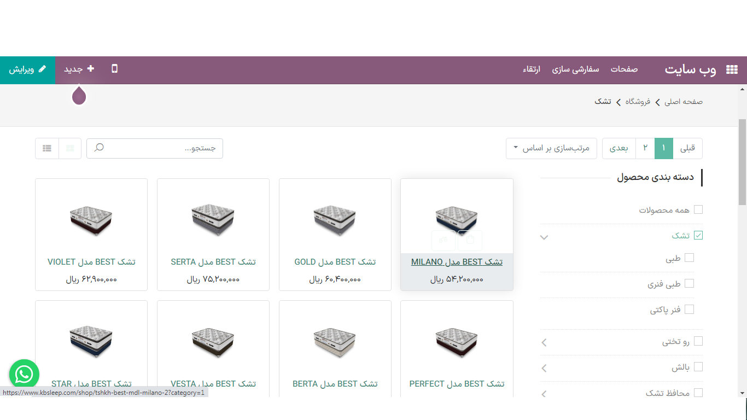The width and height of the screenshot is (747, 420).
Task: Check the فنر پاکتی checkbox
Action: click(x=690, y=310)
